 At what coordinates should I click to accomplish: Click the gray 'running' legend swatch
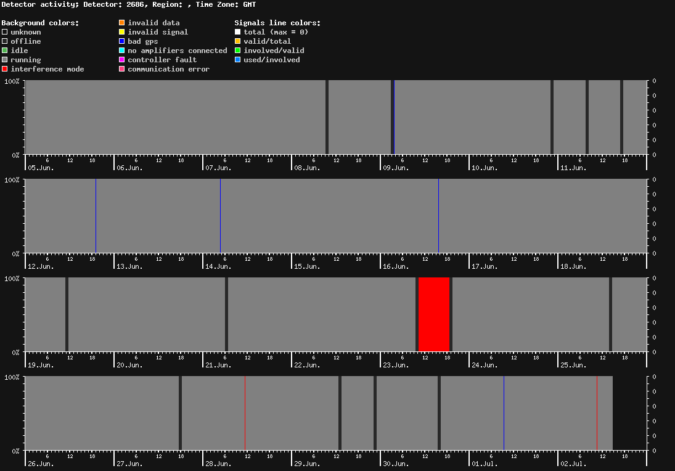(x=5, y=60)
